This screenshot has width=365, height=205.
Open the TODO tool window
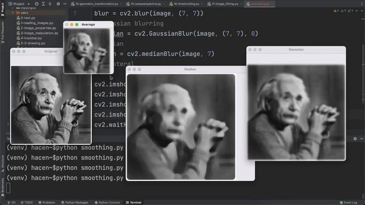pos(27,203)
